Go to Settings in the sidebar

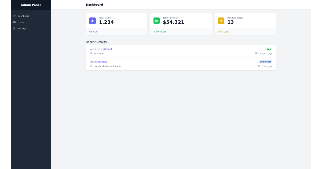[22, 28]
